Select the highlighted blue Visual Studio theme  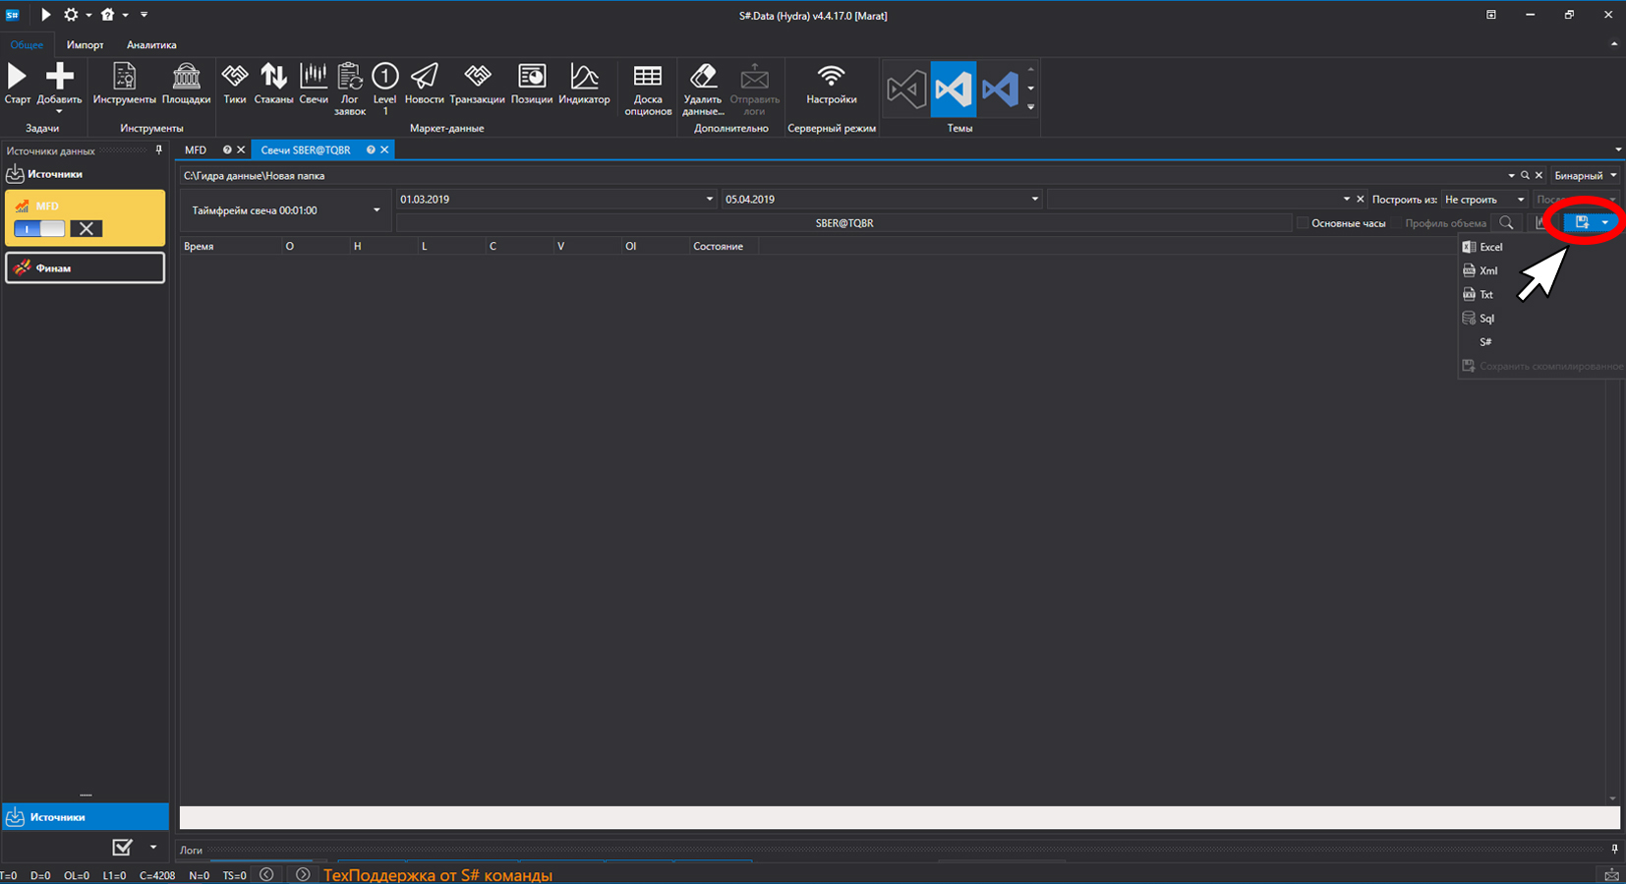click(x=954, y=89)
